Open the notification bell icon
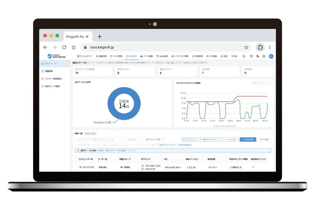Screen dimensions: 316x210 [264, 56]
